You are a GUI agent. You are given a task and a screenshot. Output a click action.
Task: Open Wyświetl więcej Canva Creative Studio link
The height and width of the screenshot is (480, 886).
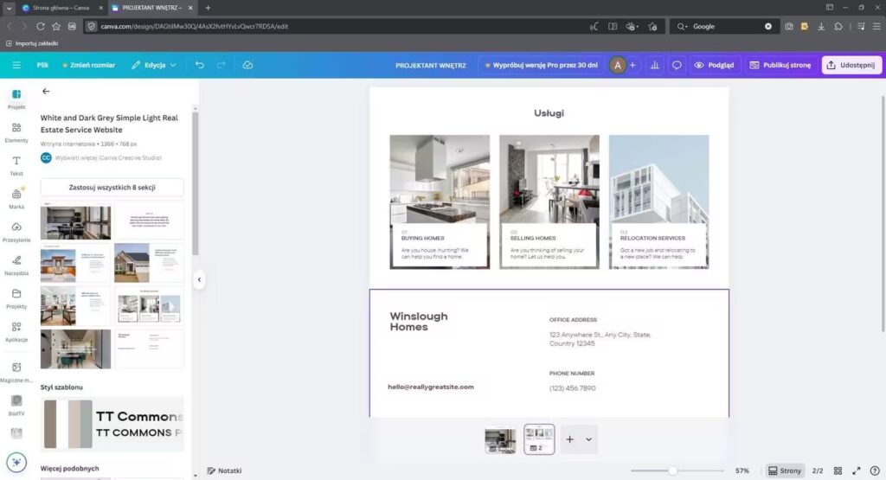[108, 157]
